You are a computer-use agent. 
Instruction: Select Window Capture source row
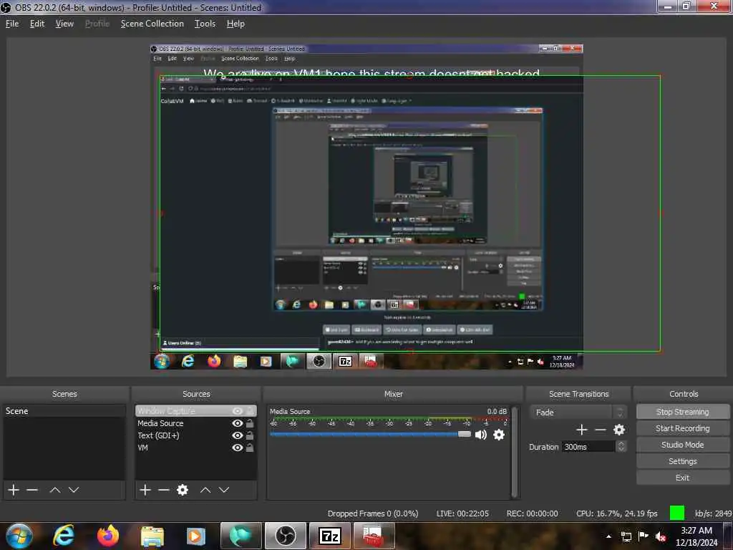pos(196,411)
